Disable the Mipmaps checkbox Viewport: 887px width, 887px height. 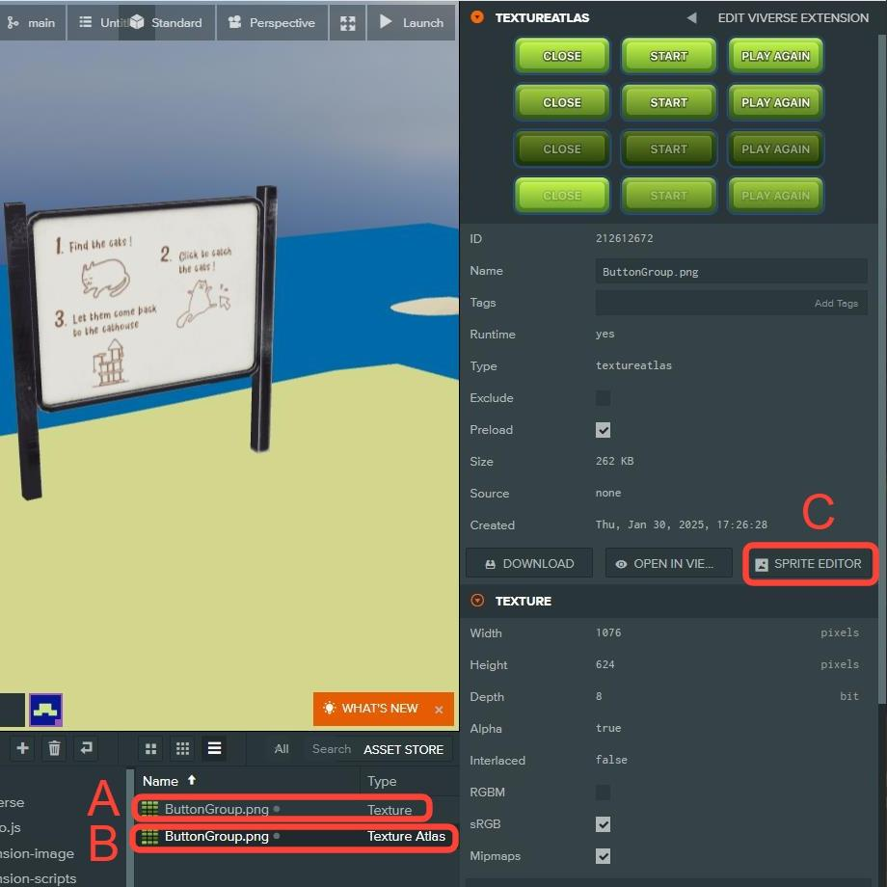click(x=603, y=856)
